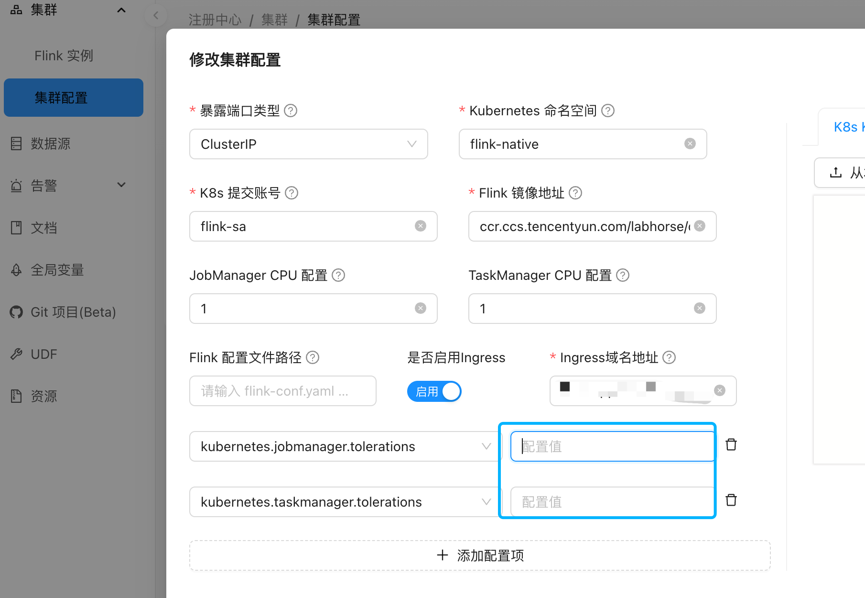Open the 暴露端口类型 ClusterIP dropdown

(308, 144)
